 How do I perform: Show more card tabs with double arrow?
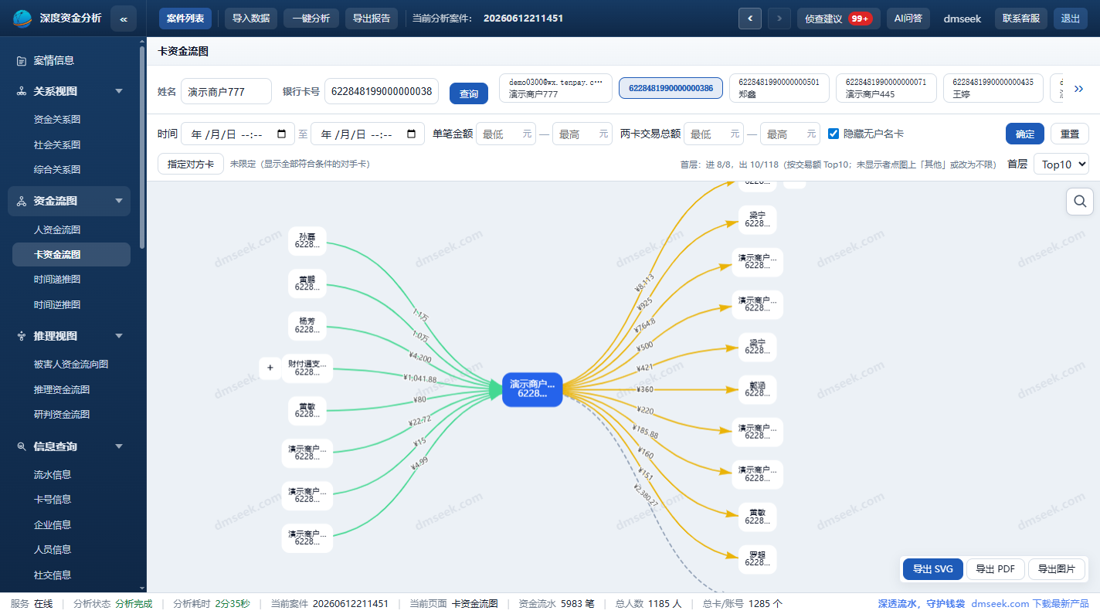(x=1078, y=89)
